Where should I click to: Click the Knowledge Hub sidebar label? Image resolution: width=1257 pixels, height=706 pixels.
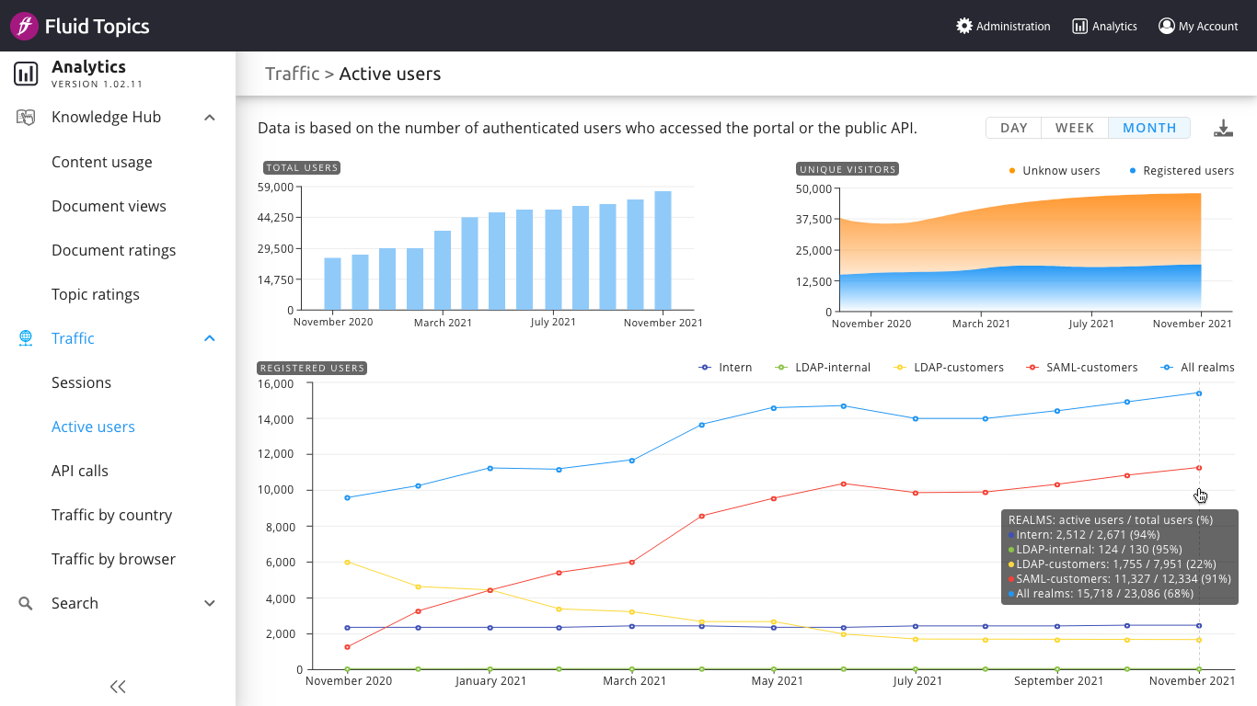[106, 117]
